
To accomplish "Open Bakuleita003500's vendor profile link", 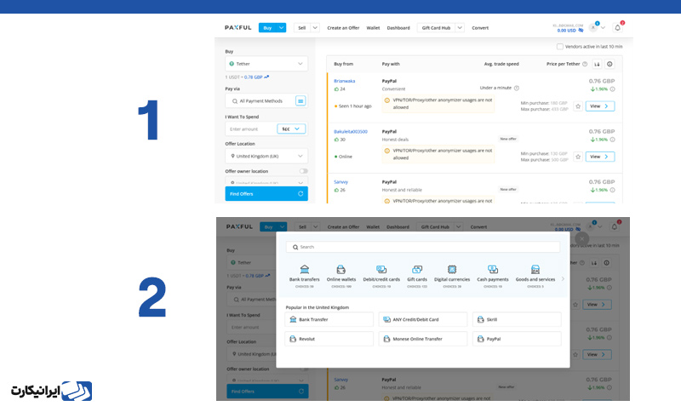I will pos(351,132).
